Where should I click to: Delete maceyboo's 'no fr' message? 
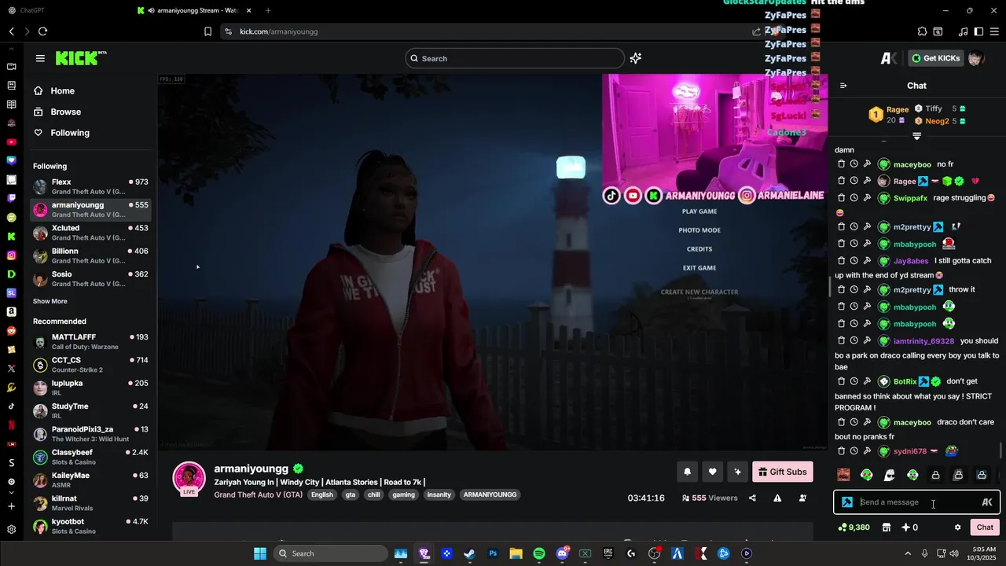[x=841, y=164]
